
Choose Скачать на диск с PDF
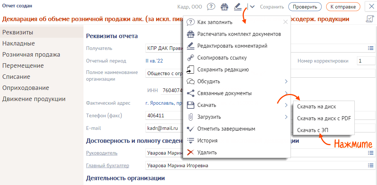click(324, 118)
